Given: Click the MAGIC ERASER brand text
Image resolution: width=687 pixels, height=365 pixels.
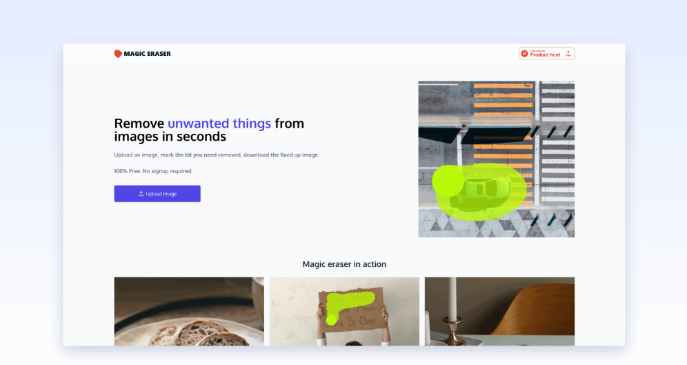Looking at the screenshot, I should coord(147,53).
